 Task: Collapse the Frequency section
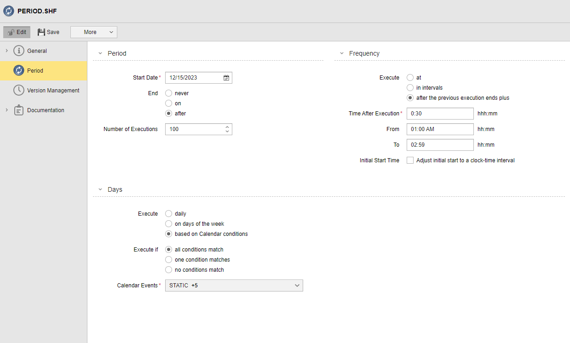[x=341, y=53]
